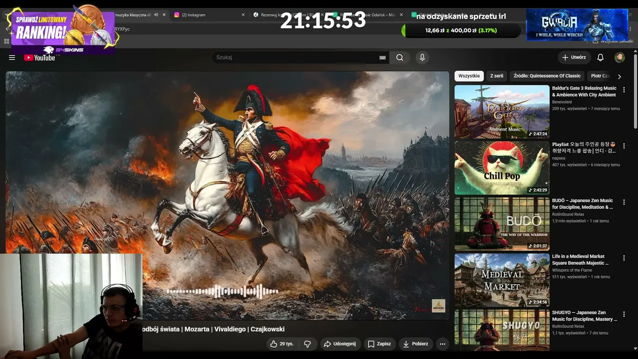Switch to the Rezerwuj browser tab
The width and height of the screenshot is (638, 359).
point(288,15)
